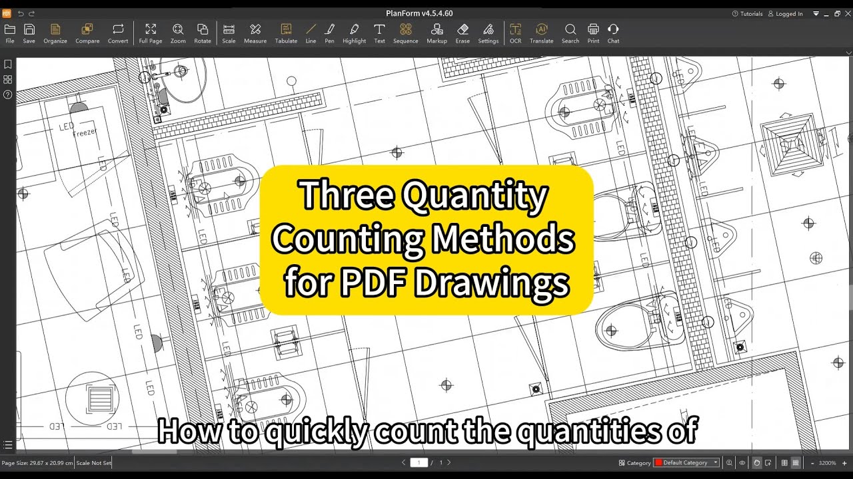This screenshot has width=853, height=479.
Task: Open the Chat support tool
Action: (x=613, y=33)
